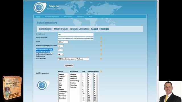
Task: Open help icon for Mailbenachrichtigung bei Fehler
Action: 101,46
